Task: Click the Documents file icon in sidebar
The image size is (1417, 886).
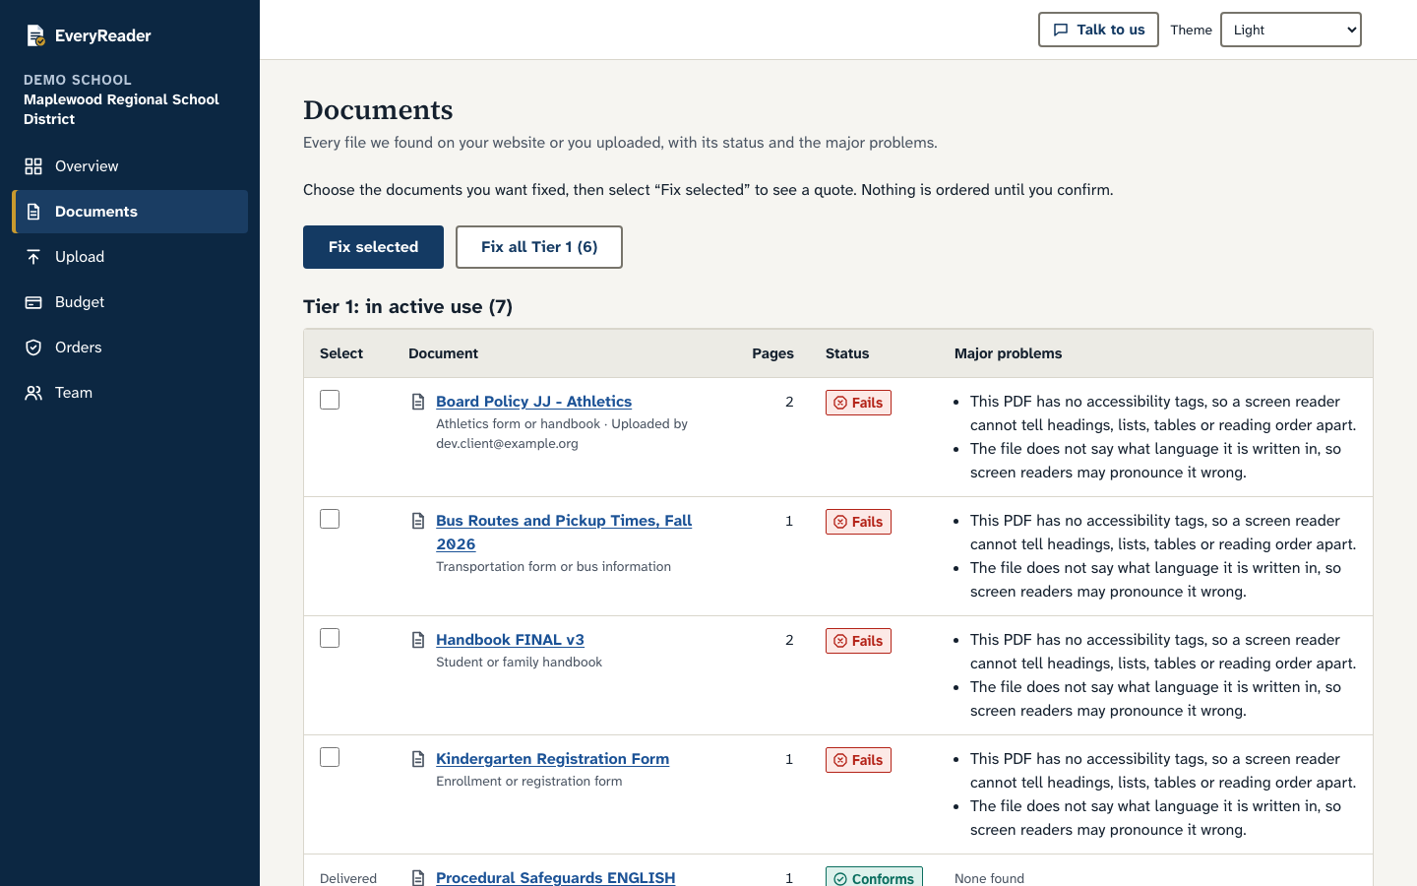Action: [x=33, y=212]
